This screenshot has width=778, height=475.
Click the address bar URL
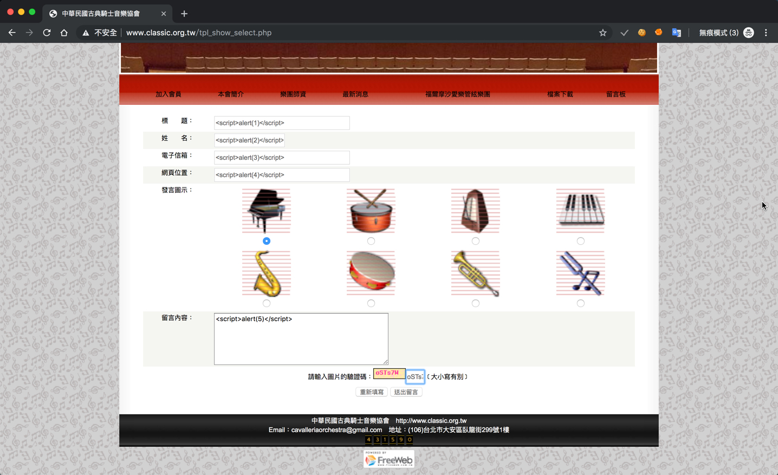(x=199, y=32)
